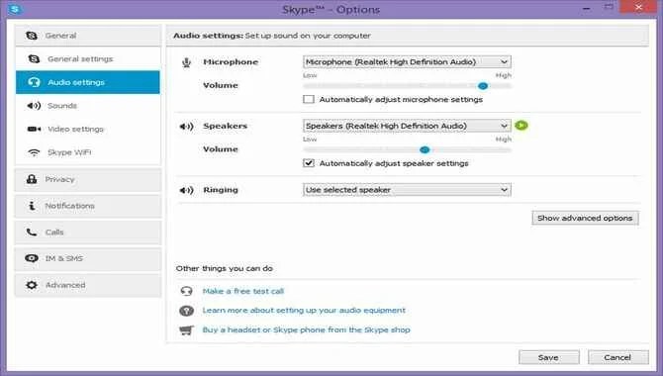Image resolution: width=663 pixels, height=376 pixels.
Task: Collapse the General section header
Action: (88, 36)
